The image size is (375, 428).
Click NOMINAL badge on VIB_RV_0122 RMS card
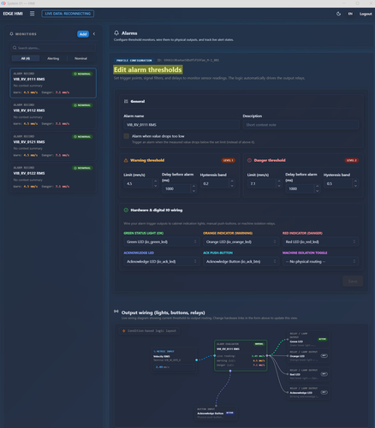tap(82, 168)
